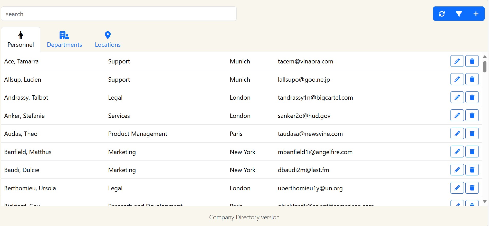Open the Locations tab

[x=108, y=40]
